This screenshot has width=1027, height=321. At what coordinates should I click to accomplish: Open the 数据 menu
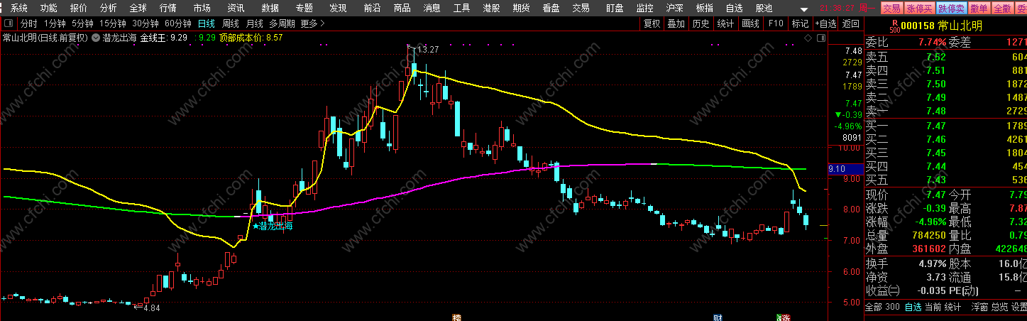click(x=270, y=9)
